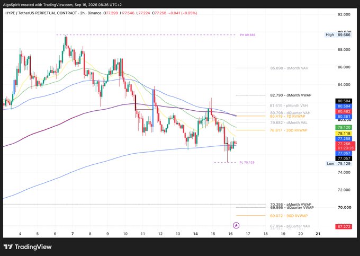
Task: Click the green 79.120 price tag
Action: (344, 127)
